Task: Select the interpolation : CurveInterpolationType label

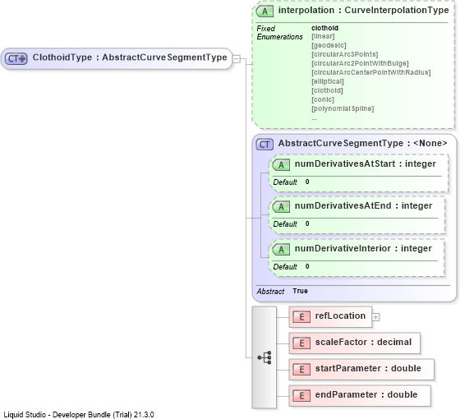Action: tap(363, 10)
